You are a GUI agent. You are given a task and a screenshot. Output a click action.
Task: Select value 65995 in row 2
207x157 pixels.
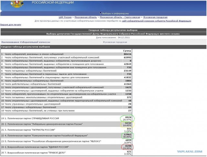click(127, 57)
